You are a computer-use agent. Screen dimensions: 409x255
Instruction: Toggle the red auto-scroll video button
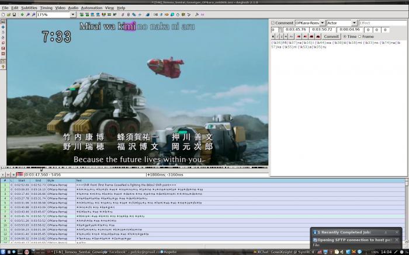coord(20,174)
